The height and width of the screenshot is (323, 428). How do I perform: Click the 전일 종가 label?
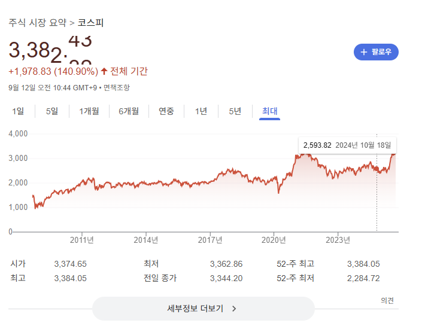pyautogui.click(x=160, y=278)
